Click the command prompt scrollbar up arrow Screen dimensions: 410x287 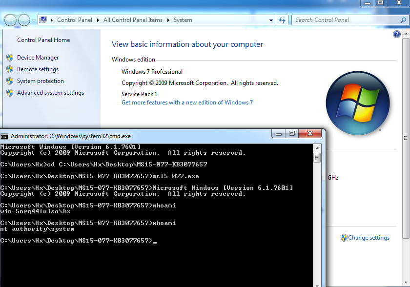pyautogui.click(x=317, y=148)
